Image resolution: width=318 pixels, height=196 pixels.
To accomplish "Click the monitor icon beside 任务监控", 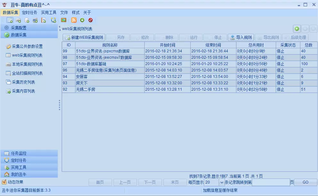I will 7,153.
